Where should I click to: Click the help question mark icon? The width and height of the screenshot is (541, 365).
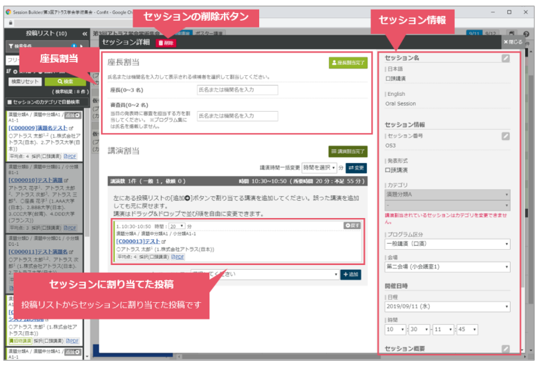[526, 34]
